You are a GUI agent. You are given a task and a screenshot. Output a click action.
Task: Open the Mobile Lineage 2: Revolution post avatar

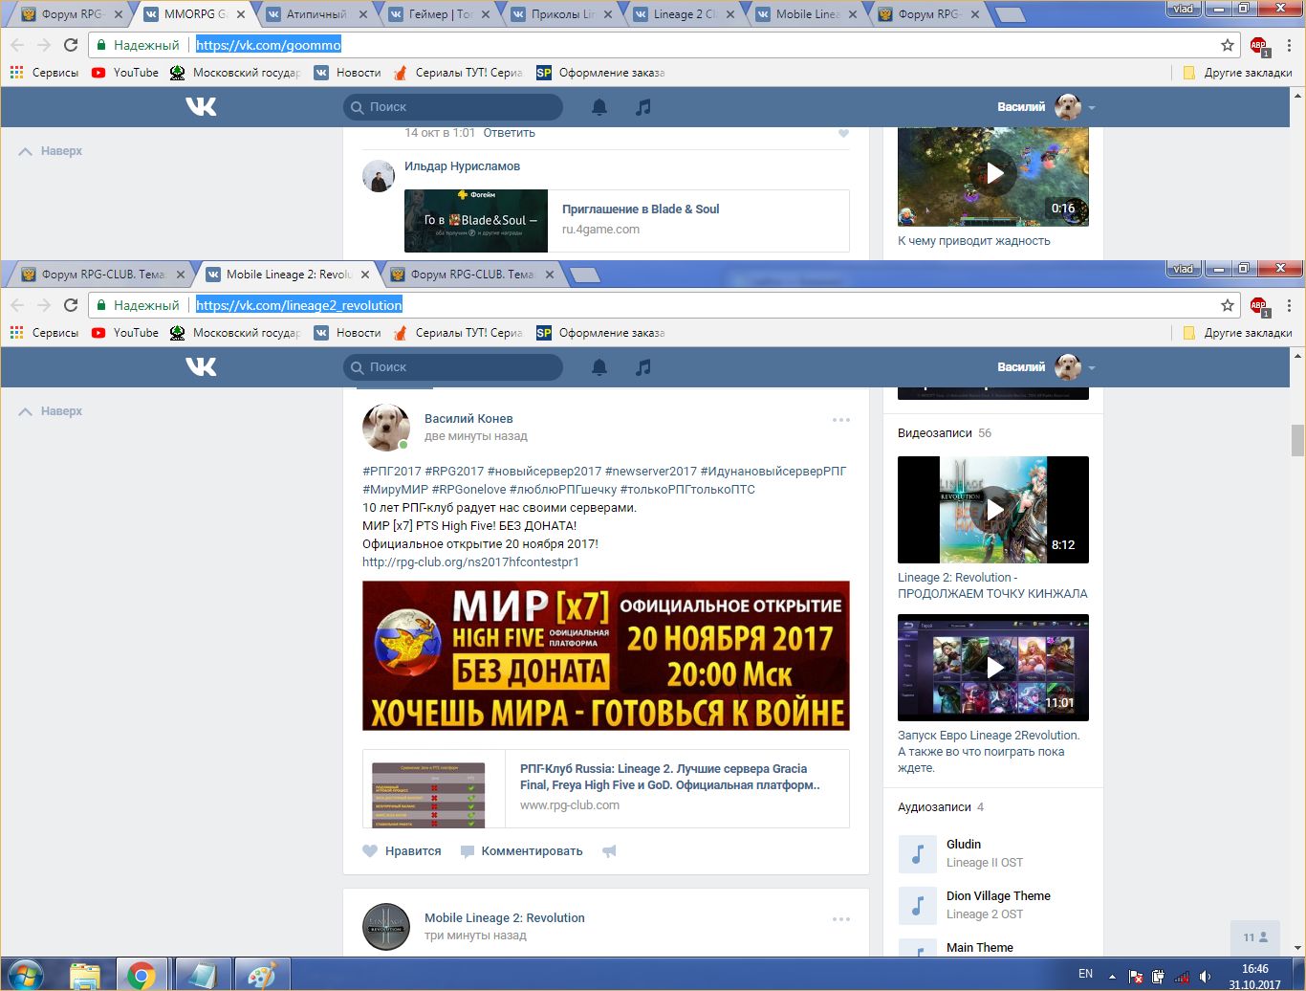(x=386, y=926)
